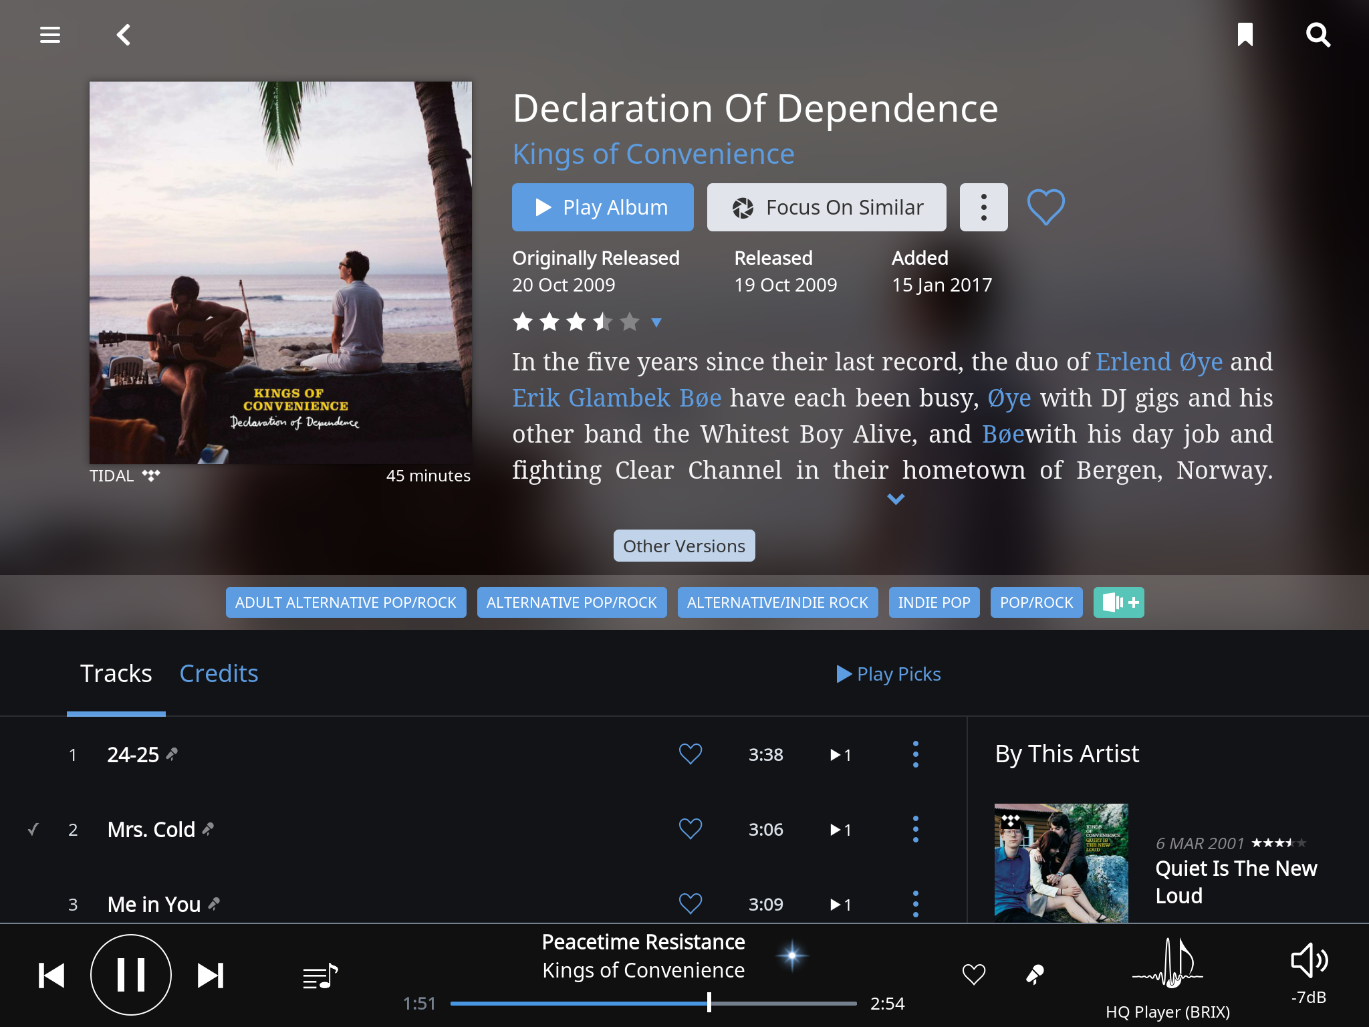Open the hamburger navigation menu

[50, 34]
